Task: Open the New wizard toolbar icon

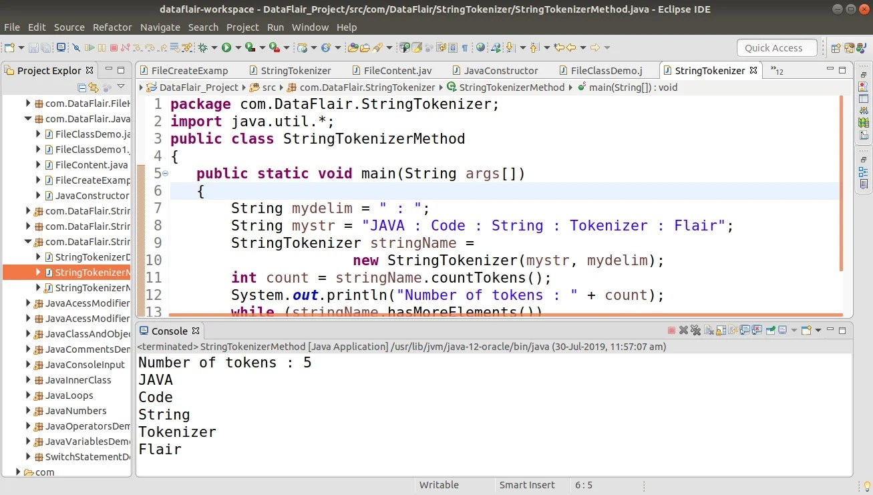Action: 10,47
